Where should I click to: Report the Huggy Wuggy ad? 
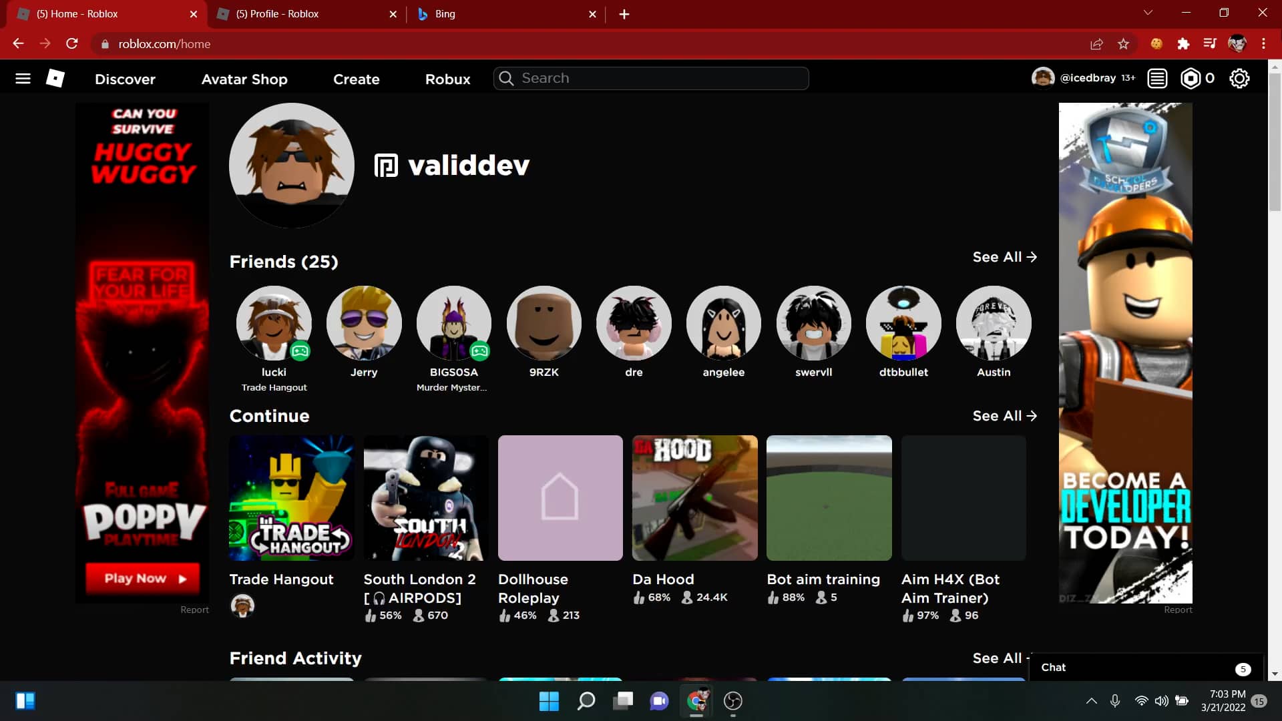pyautogui.click(x=194, y=610)
